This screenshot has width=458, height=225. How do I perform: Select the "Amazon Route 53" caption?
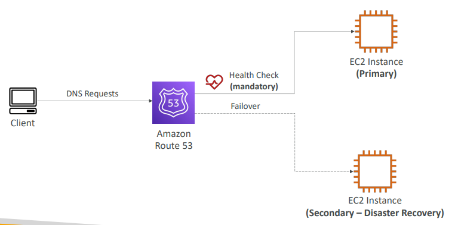174,140
